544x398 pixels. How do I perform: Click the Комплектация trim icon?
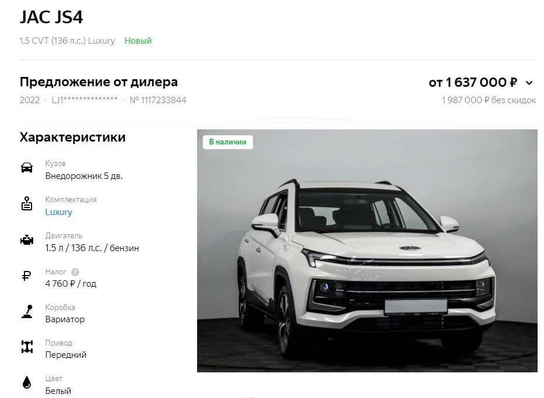[x=27, y=204]
